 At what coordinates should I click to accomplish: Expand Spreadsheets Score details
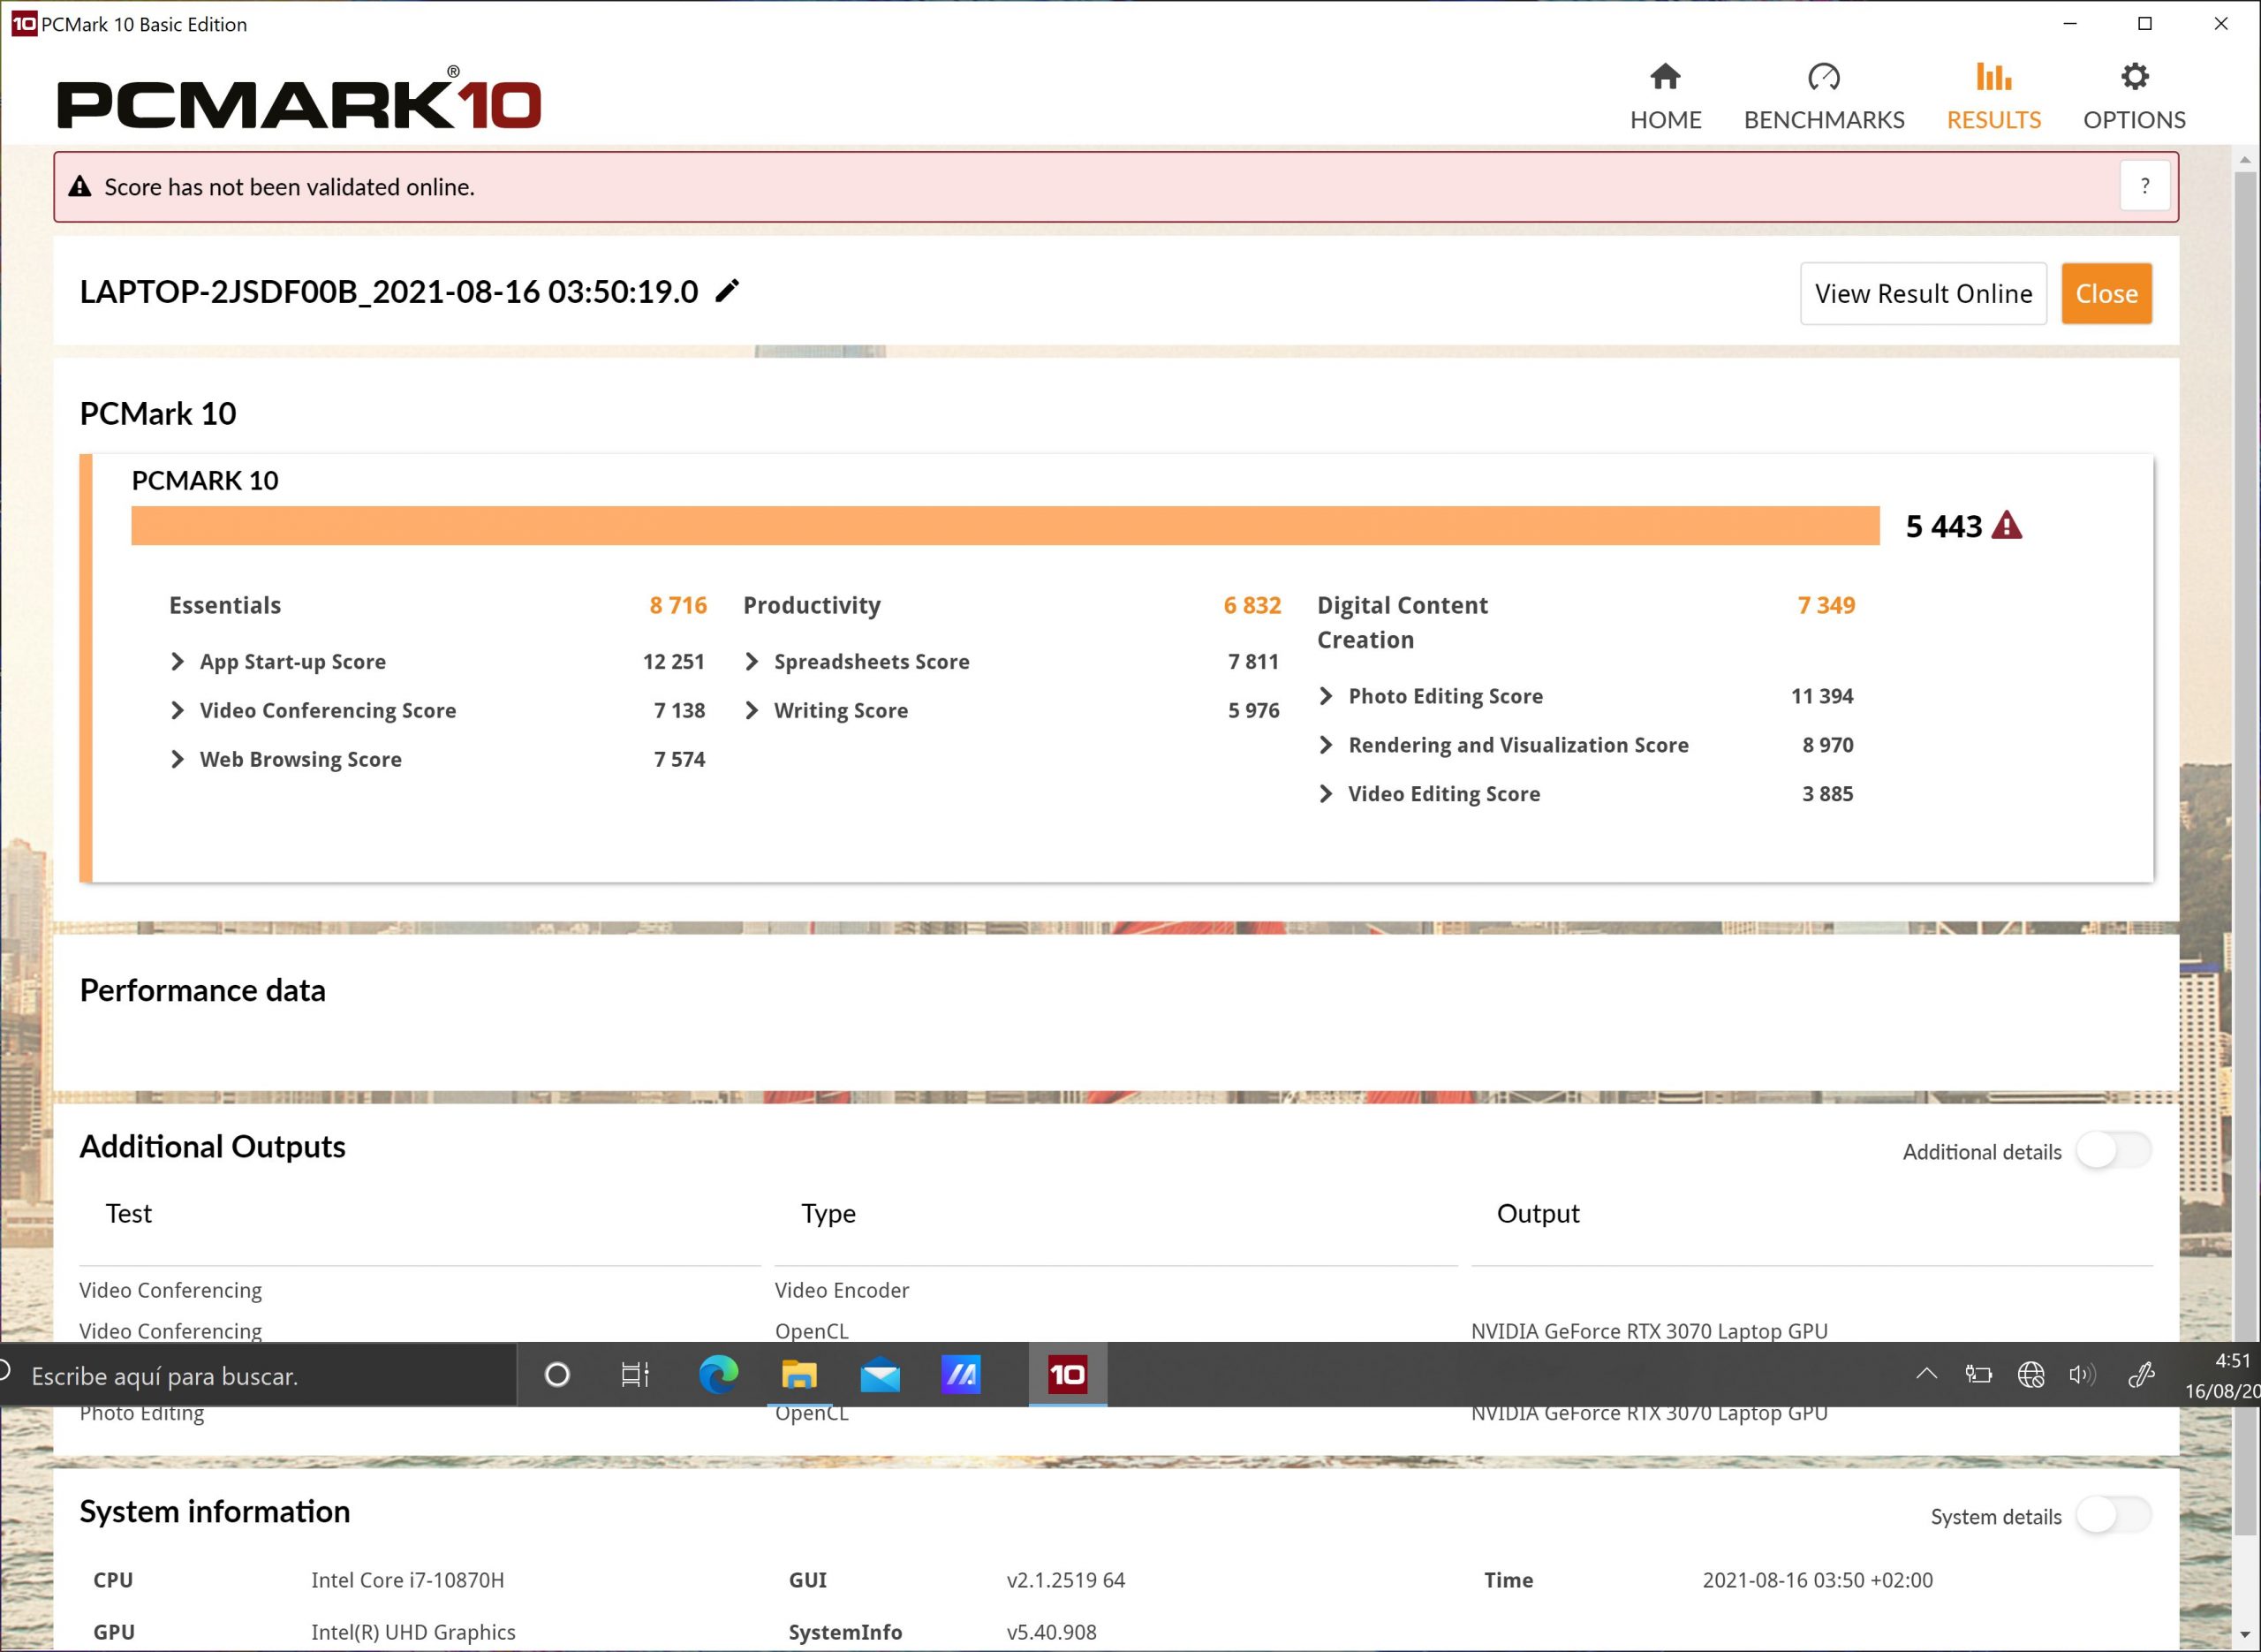pos(752,661)
